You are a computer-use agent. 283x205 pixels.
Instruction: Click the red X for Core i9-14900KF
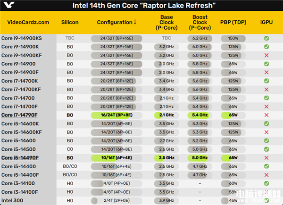tap(266, 55)
